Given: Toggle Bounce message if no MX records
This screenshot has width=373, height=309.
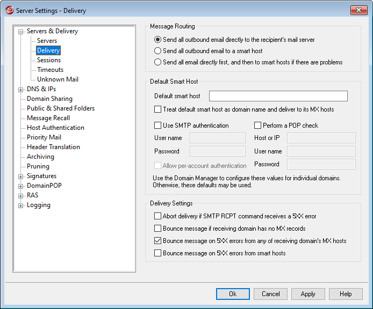Looking at the screenshot, I should pyautogui.click(x=157, y=229).
